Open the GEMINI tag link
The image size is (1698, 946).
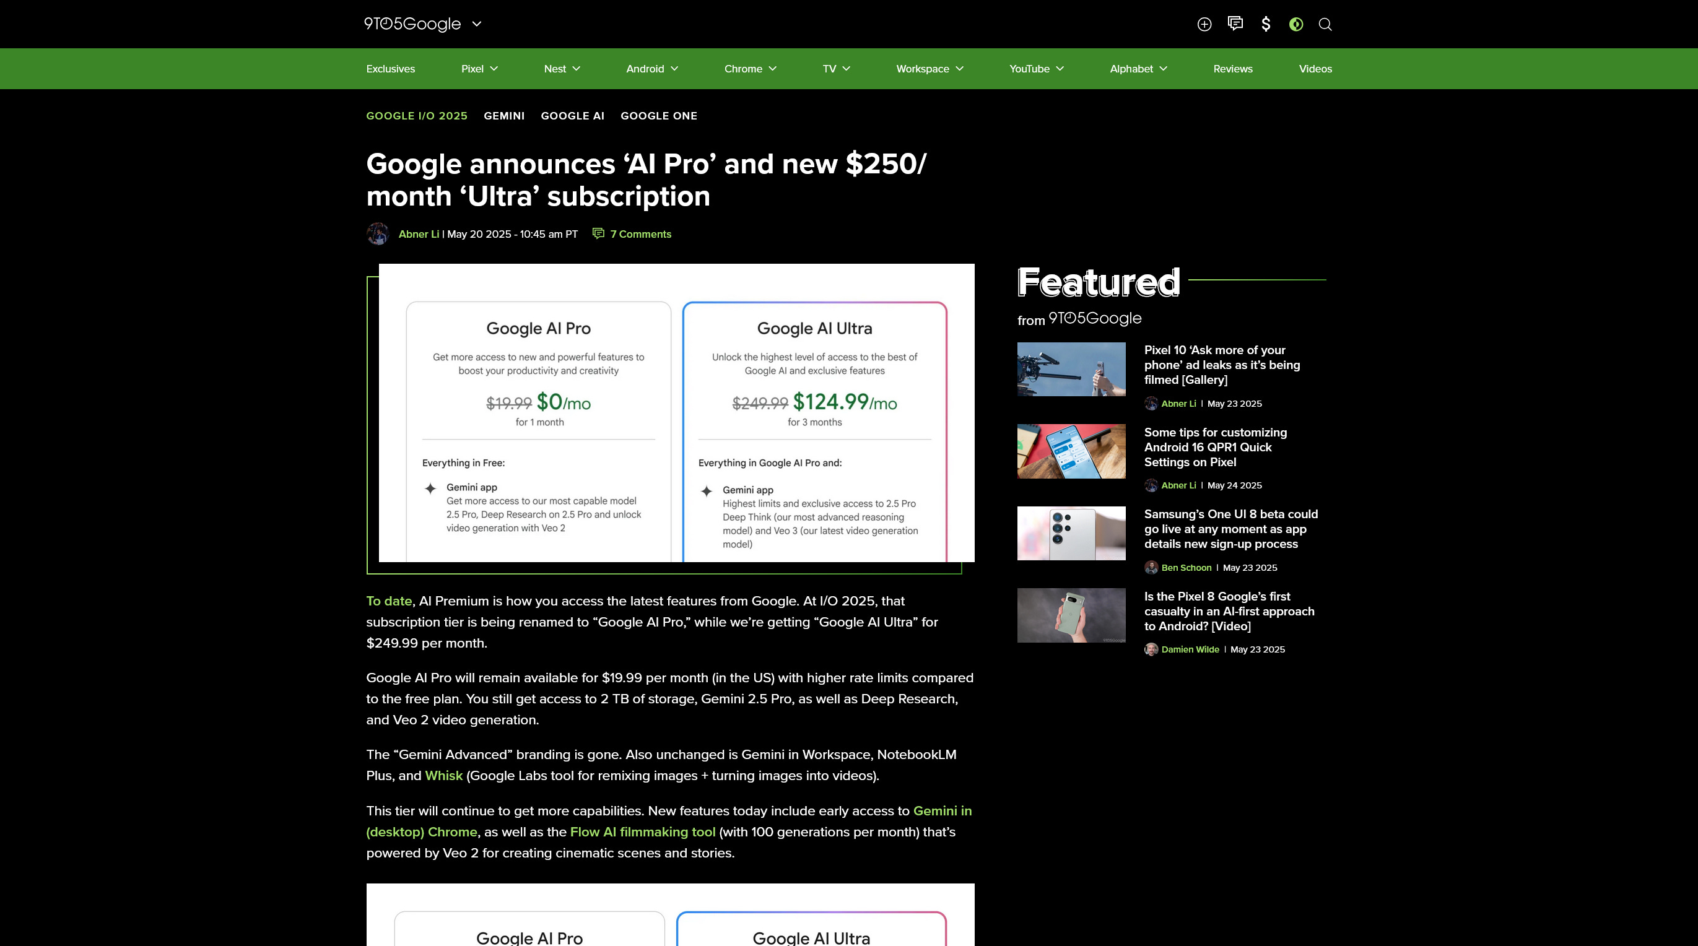click(504, 116)
